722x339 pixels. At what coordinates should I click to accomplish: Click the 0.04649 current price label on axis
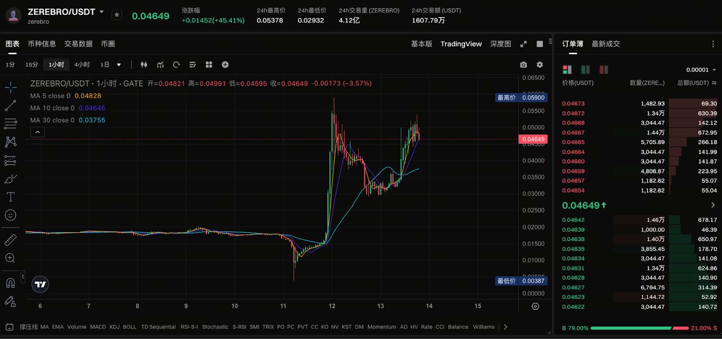[x=533, y=139]
